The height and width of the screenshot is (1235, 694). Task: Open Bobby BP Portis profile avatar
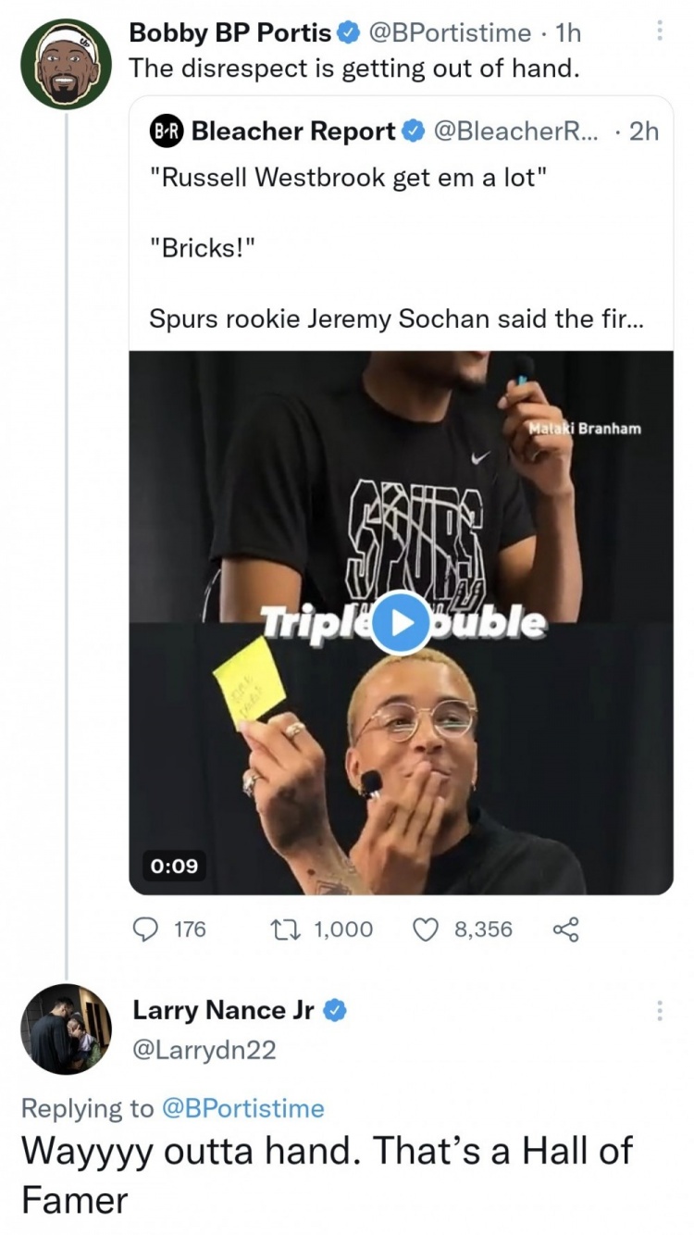pos(66,64)
